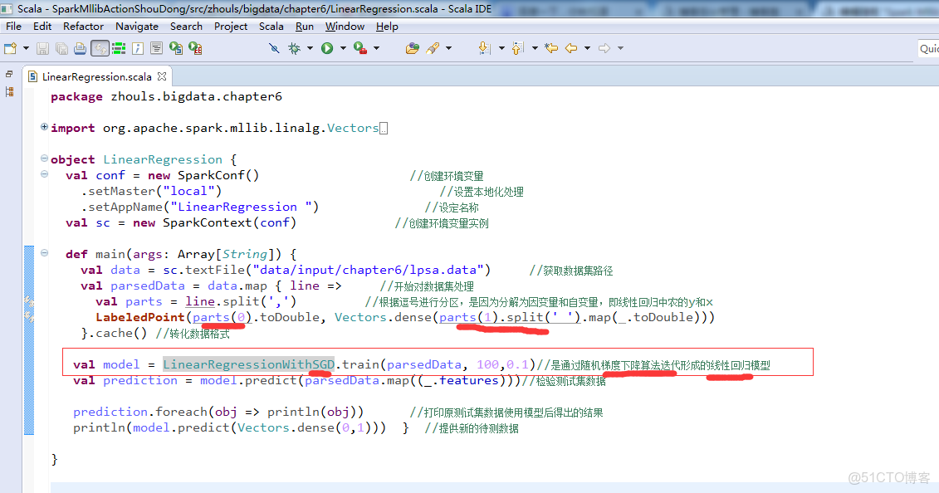Open the Navigate menu
939x493 pixels.
(x=136, y=27)
